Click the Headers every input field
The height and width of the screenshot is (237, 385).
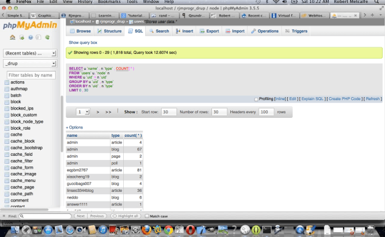(266, 112)
